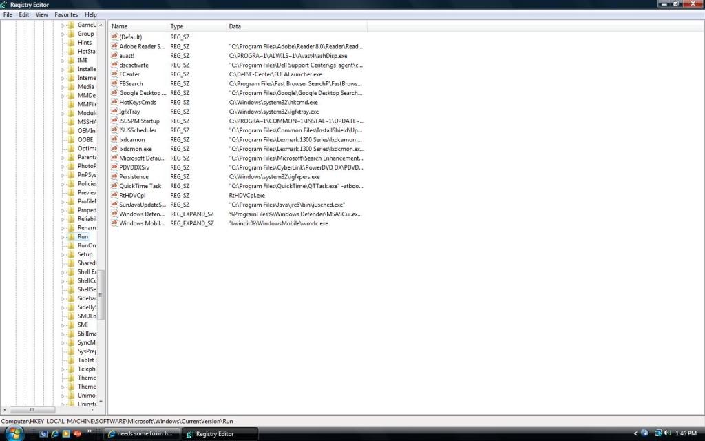The height and width of the screenshot is (441, 705).
Task: Click string icon of avast! value
Action: point(114,56)
